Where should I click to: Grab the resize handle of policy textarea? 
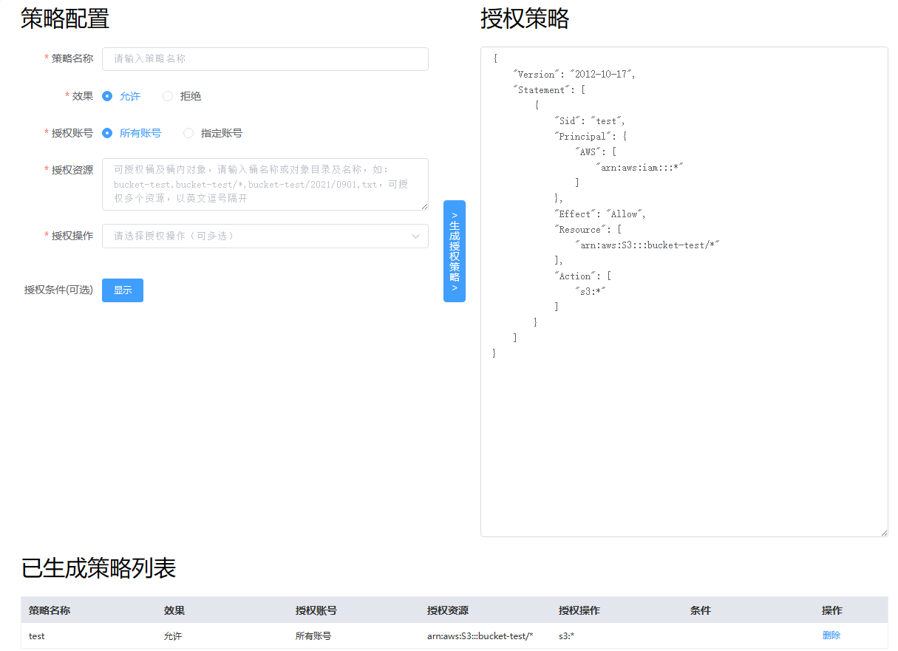pyautogui.click(x=884, y=533)
